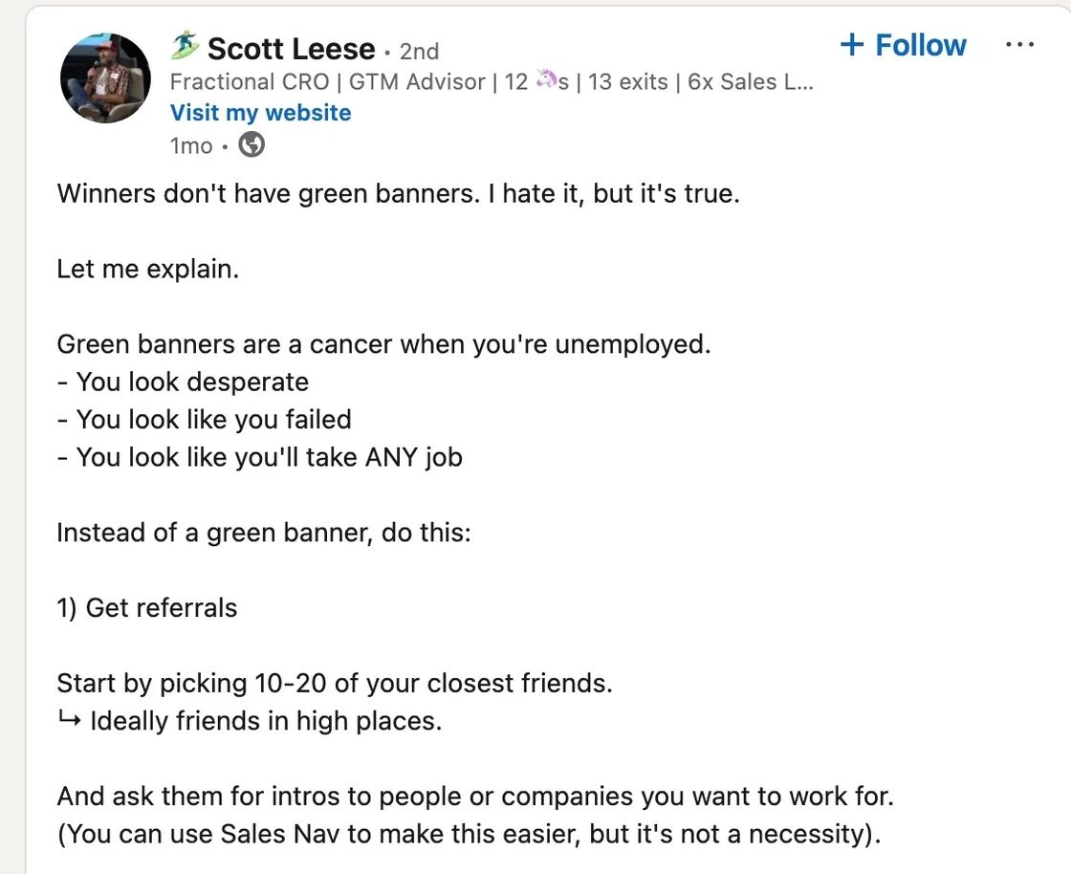Viewport: 1071px width, 874px height.
Task: Click the 'Instead of a green banner' line
Action: [x=264, y=533]
